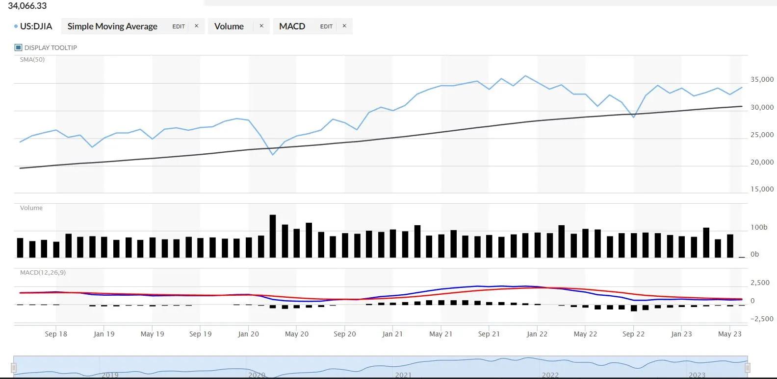The width and height of the screenshot is (777, 379).
Task: Click the Sep 19 date label
Action: [x=201, y=334]
